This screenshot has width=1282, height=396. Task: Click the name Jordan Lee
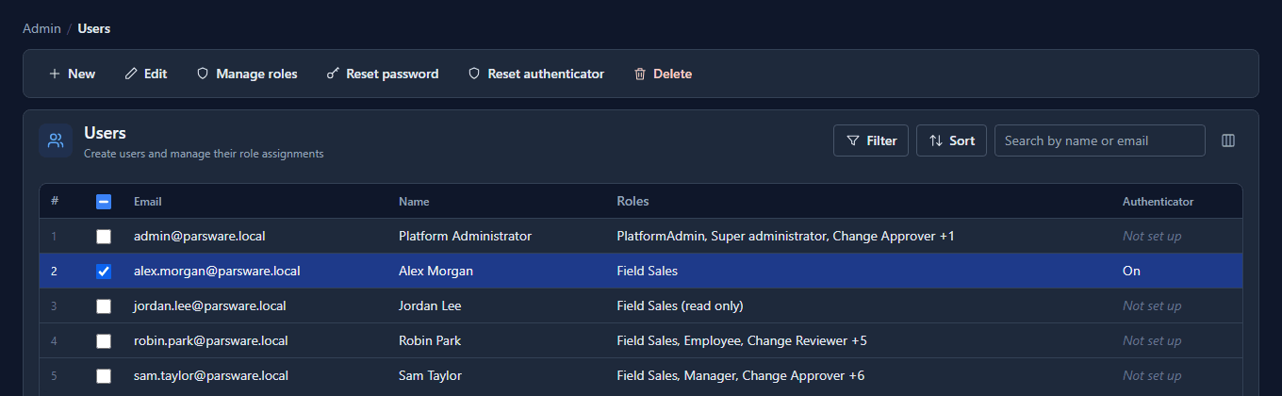pos(430,306)
